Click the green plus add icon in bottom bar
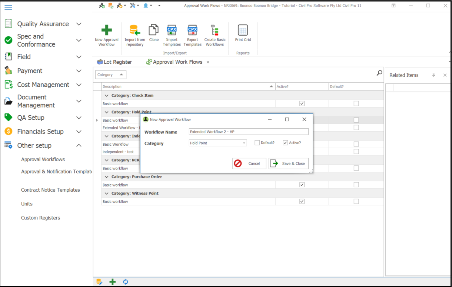Screen dimensions: 452x287 (113, 282)
